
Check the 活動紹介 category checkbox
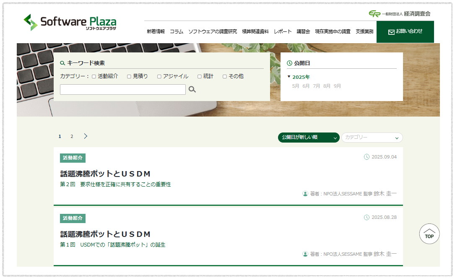click(94, 77)
